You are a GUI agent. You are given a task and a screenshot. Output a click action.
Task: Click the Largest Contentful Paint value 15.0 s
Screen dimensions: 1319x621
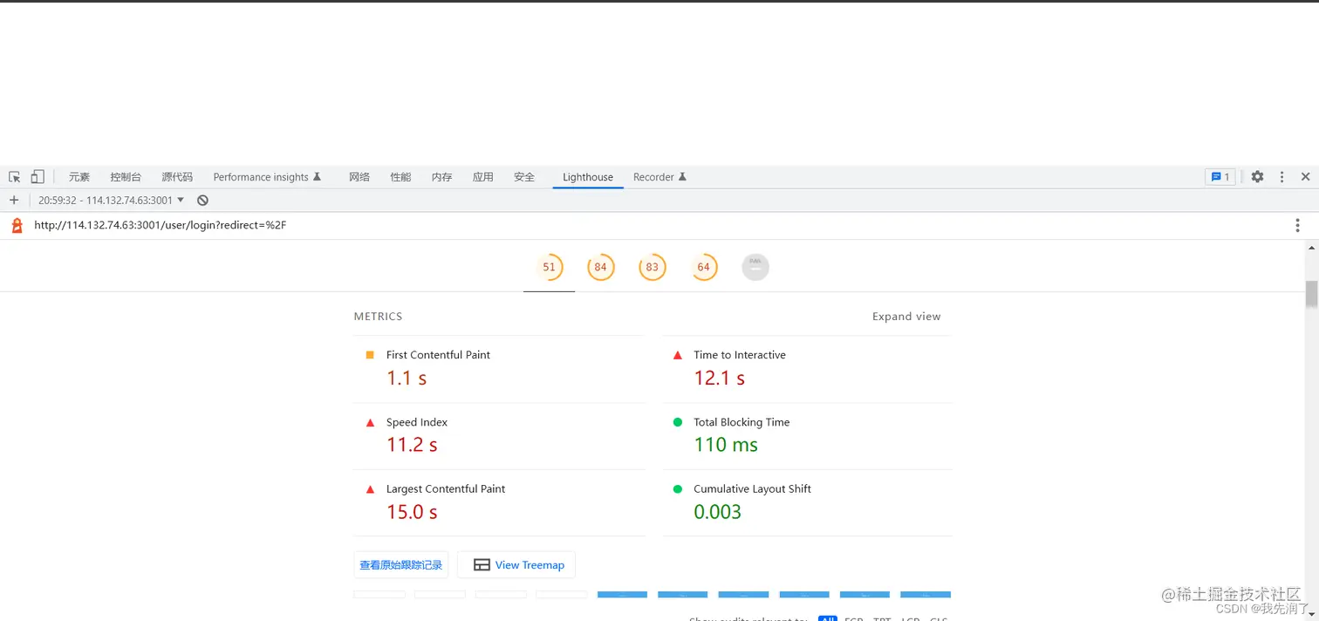click(412, 513)
